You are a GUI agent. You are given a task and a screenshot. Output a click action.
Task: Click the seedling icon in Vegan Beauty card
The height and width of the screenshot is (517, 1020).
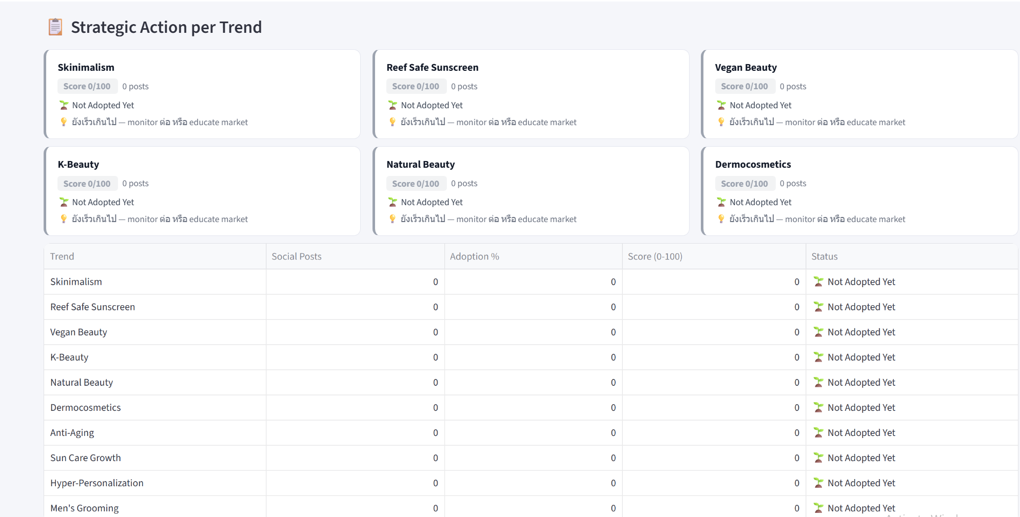(721, 105)
